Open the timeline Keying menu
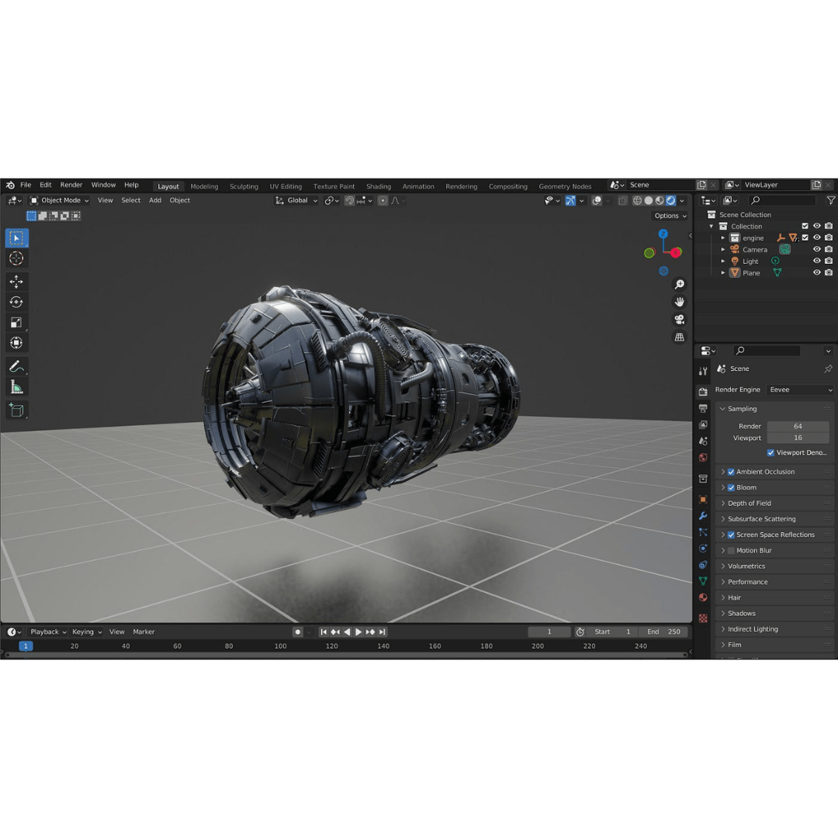The height and width of the screenshot is (838, 838). tap(87, 632)
